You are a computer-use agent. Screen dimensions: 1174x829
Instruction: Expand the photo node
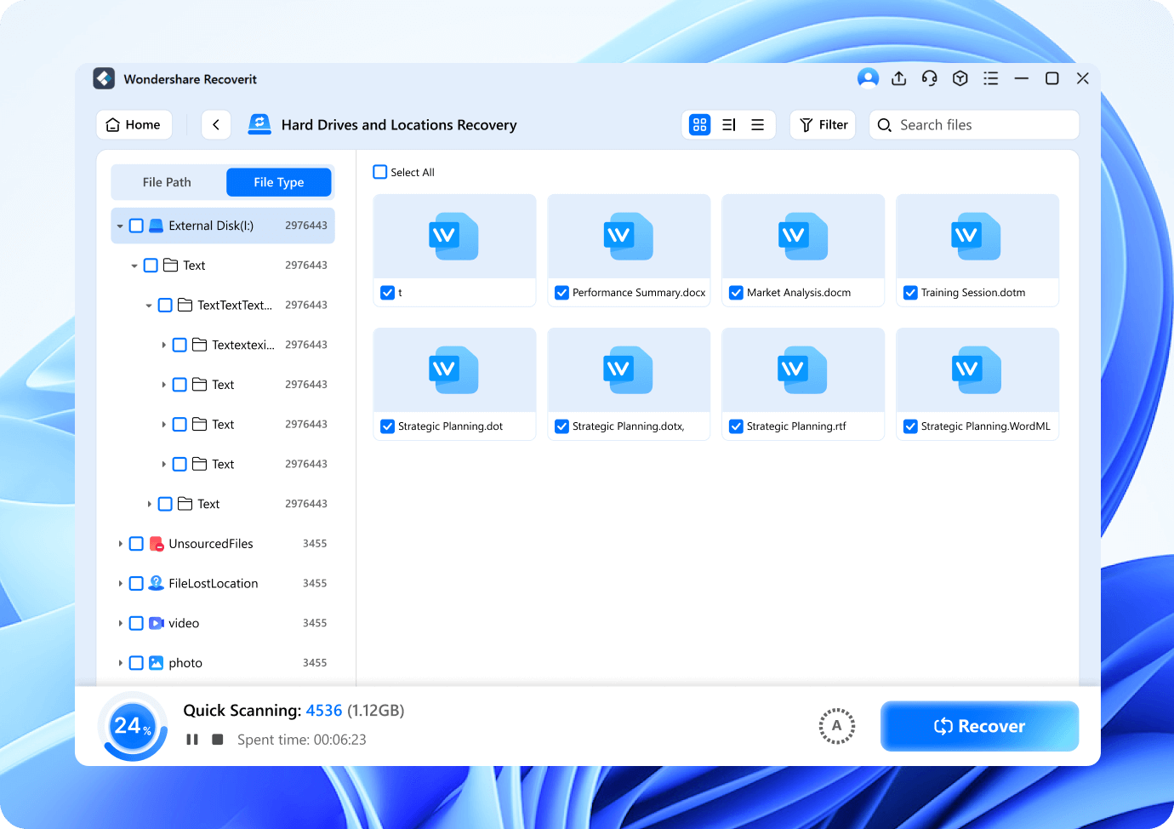pos(120,663)
